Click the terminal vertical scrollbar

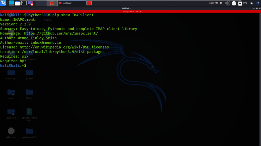(x=260, y=79)
